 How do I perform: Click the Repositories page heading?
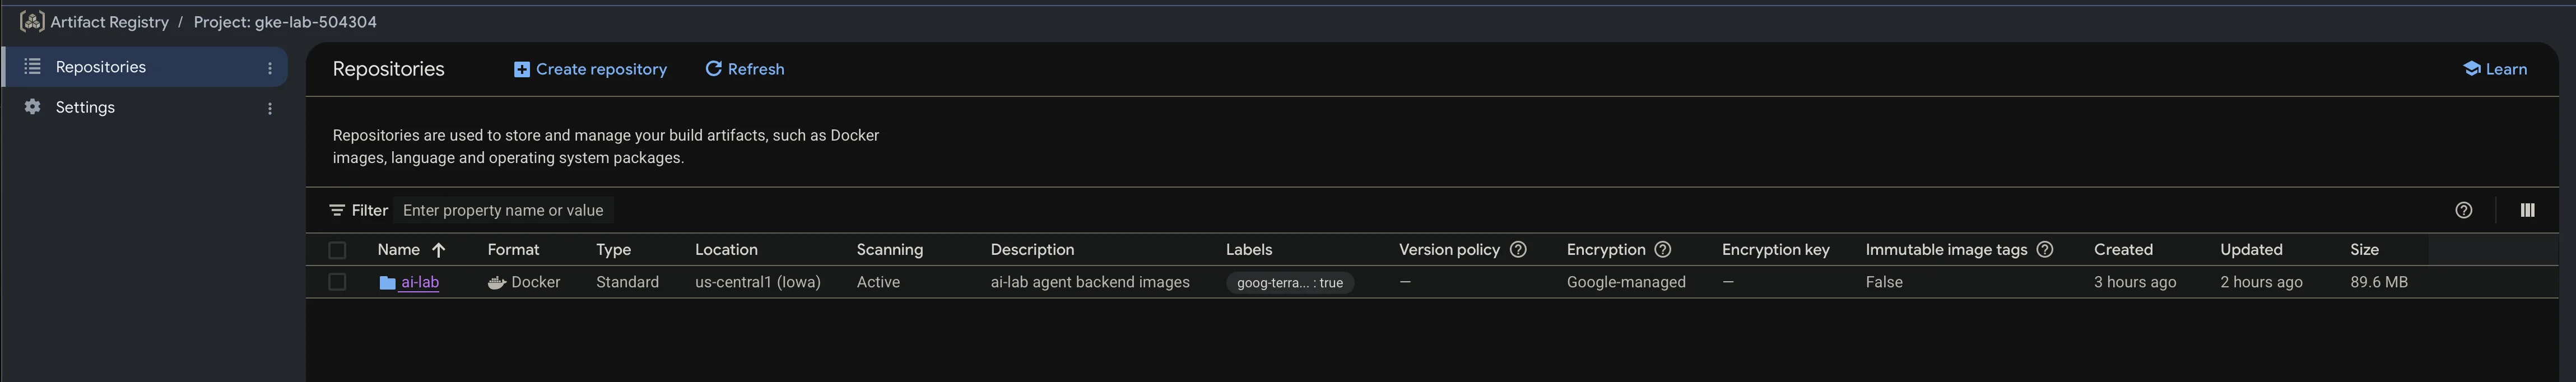[x=388, y=69]
